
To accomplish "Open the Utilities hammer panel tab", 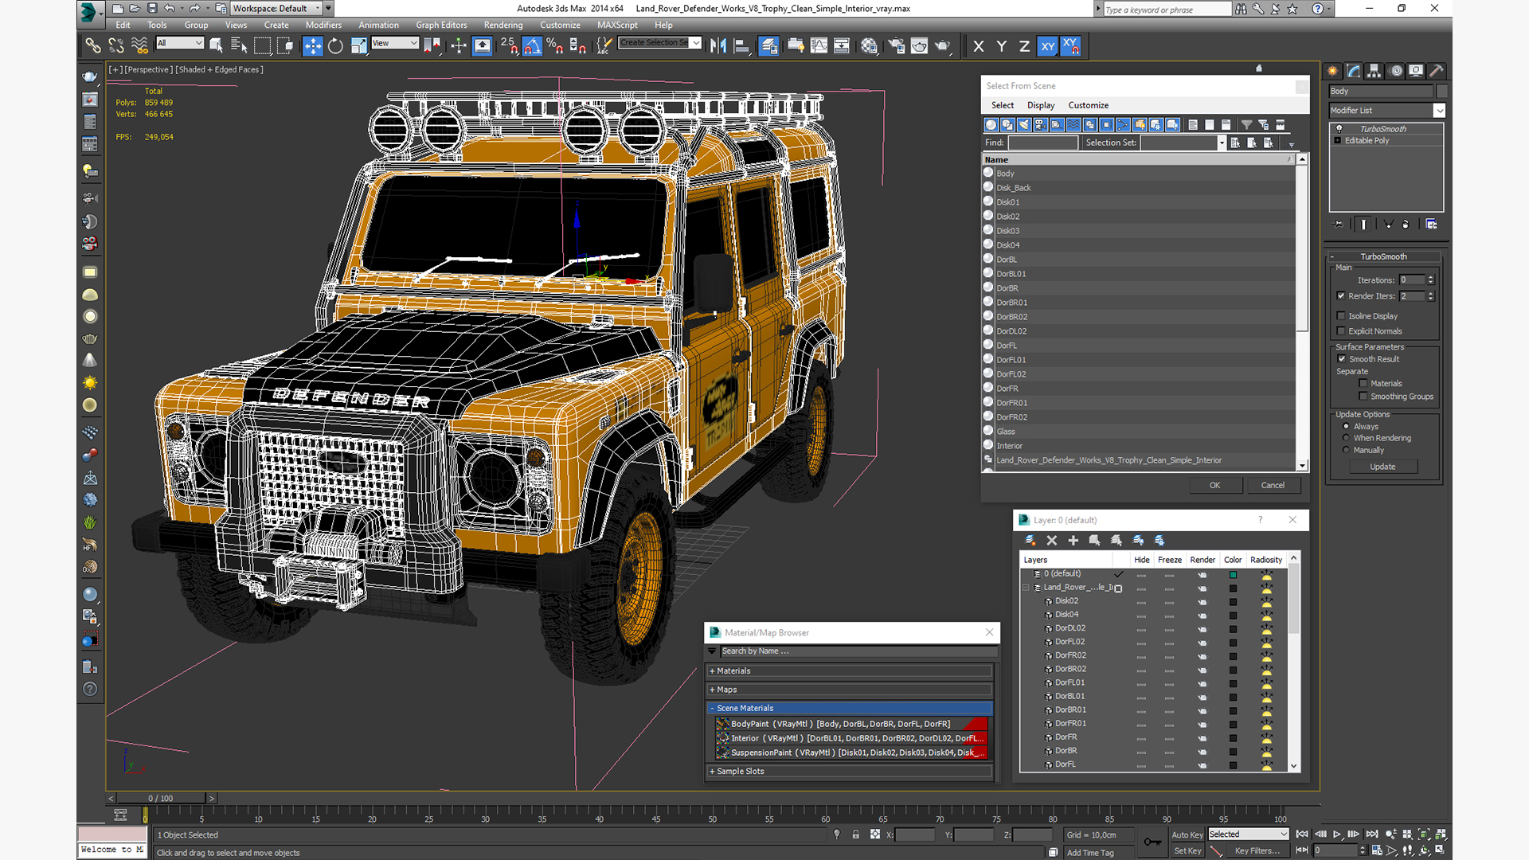I will pos(1437,71).
